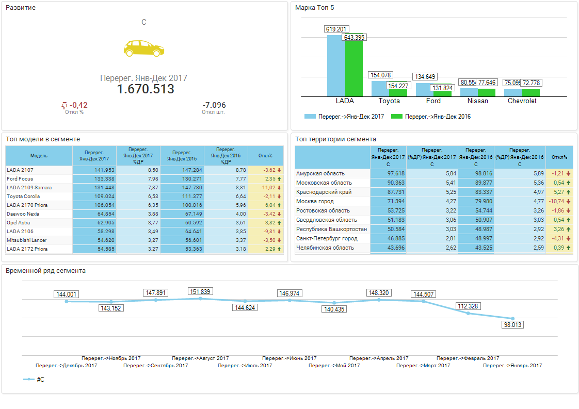Click the 643.395 bar label
The height and width of the screenshot is (409, 579).
click(x=354, y=37)
